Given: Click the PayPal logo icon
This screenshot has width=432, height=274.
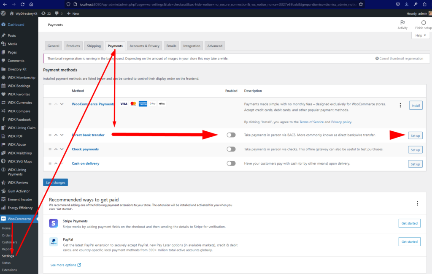Looking at the screenshot, I should click(54, 241).
